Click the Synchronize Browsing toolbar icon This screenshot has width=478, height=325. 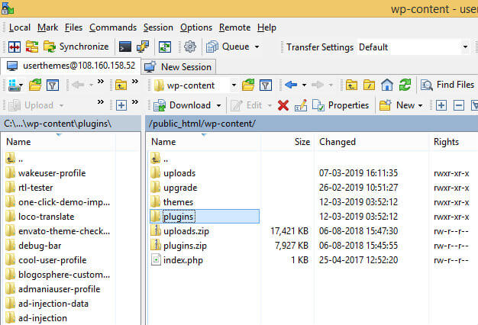tap(32, 47)
